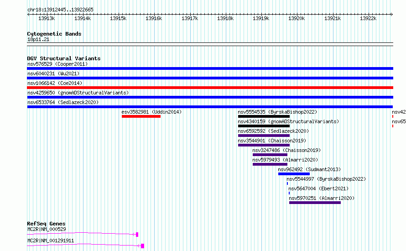The width and height of the screenshot is (406, 251).
Task: Click the nsv576529 (Cooper2011) blue variant bar
Action: tap(210, 68)
